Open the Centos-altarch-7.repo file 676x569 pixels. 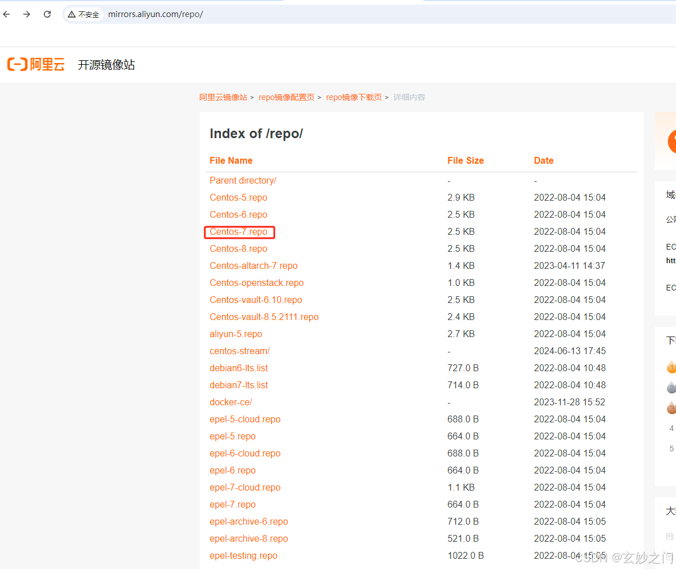click(254, 266)
